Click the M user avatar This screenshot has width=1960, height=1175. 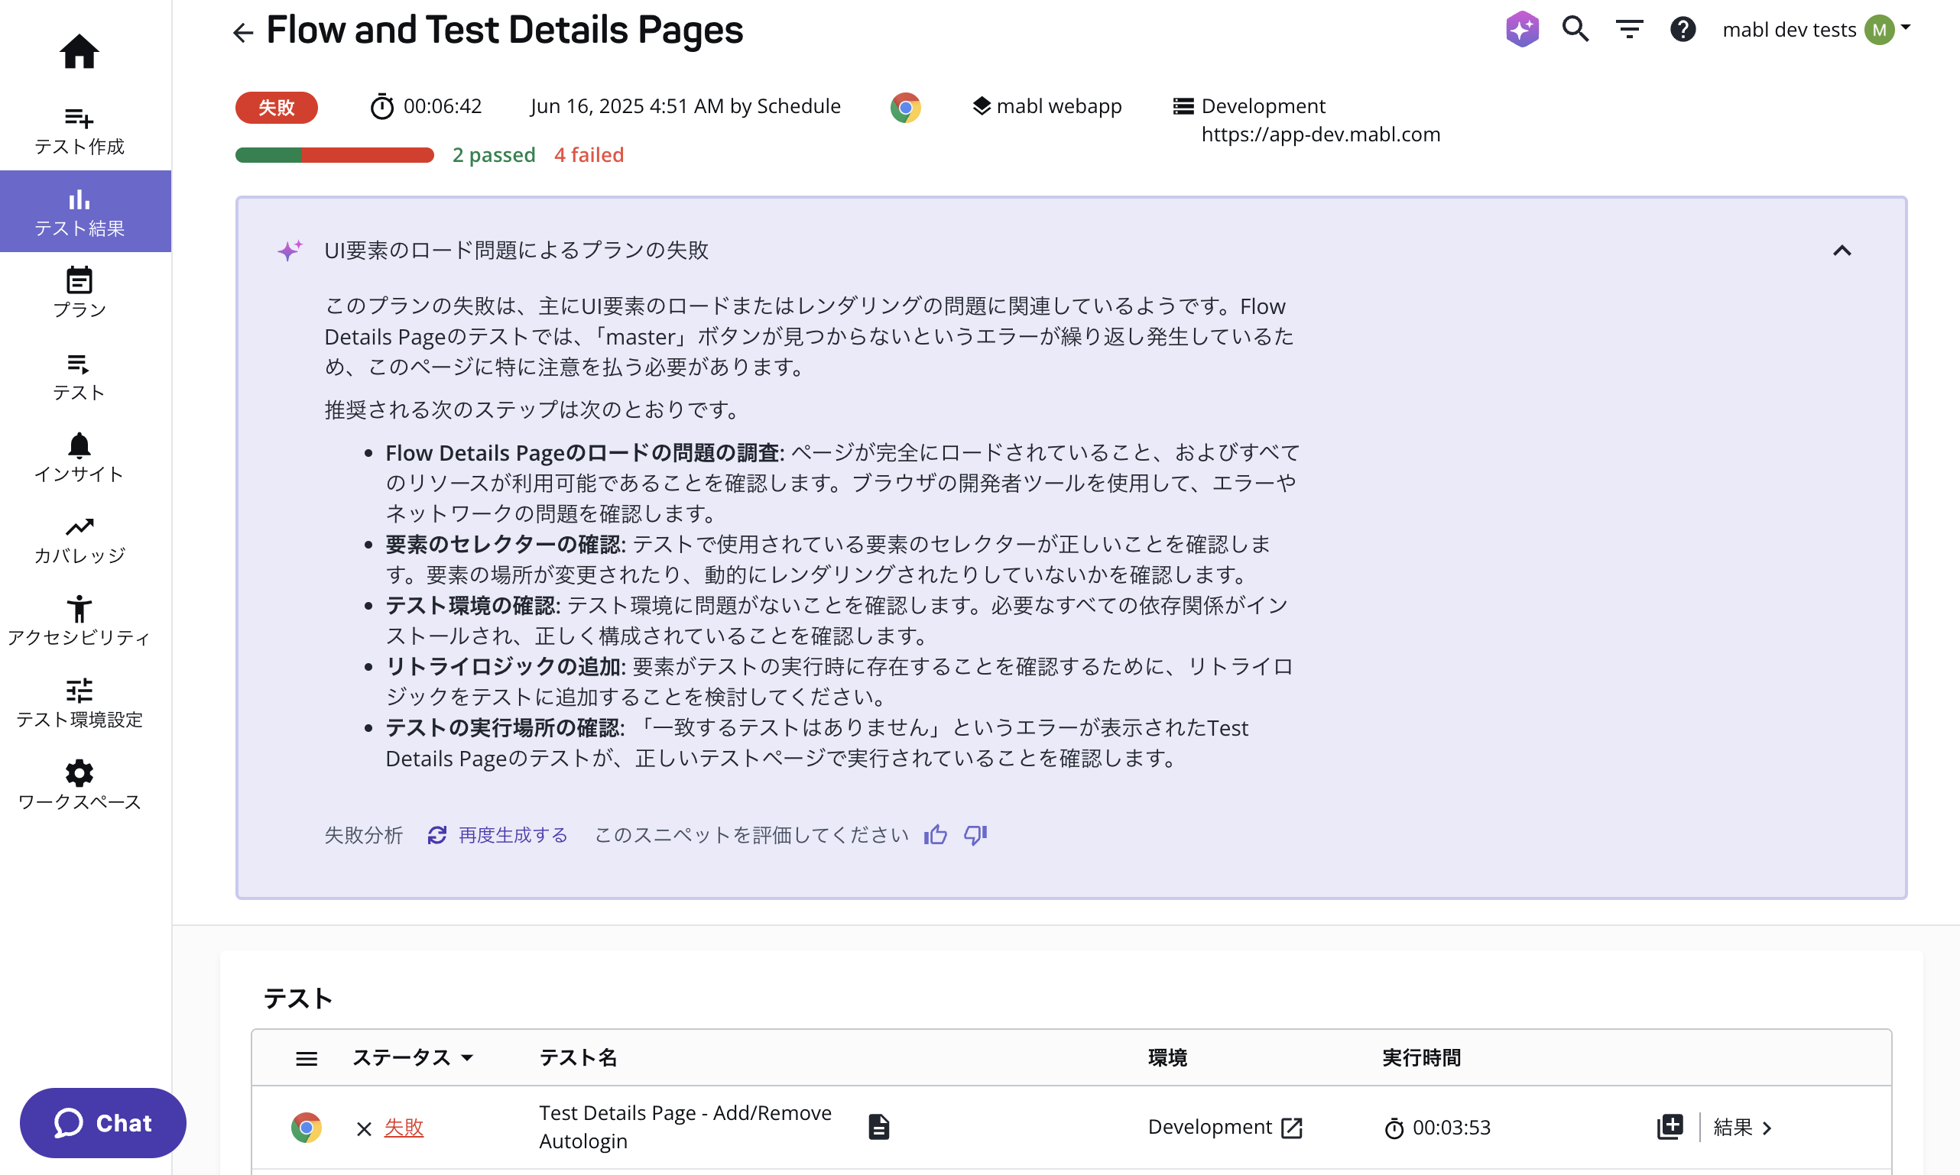click(x=1879, y=29)
